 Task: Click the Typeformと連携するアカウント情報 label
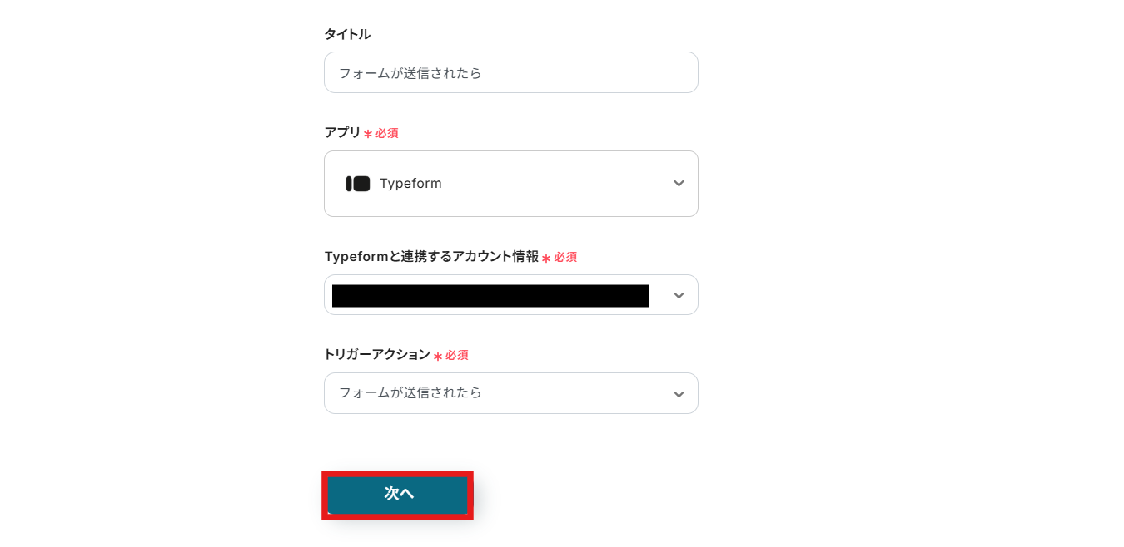point(431,256)
